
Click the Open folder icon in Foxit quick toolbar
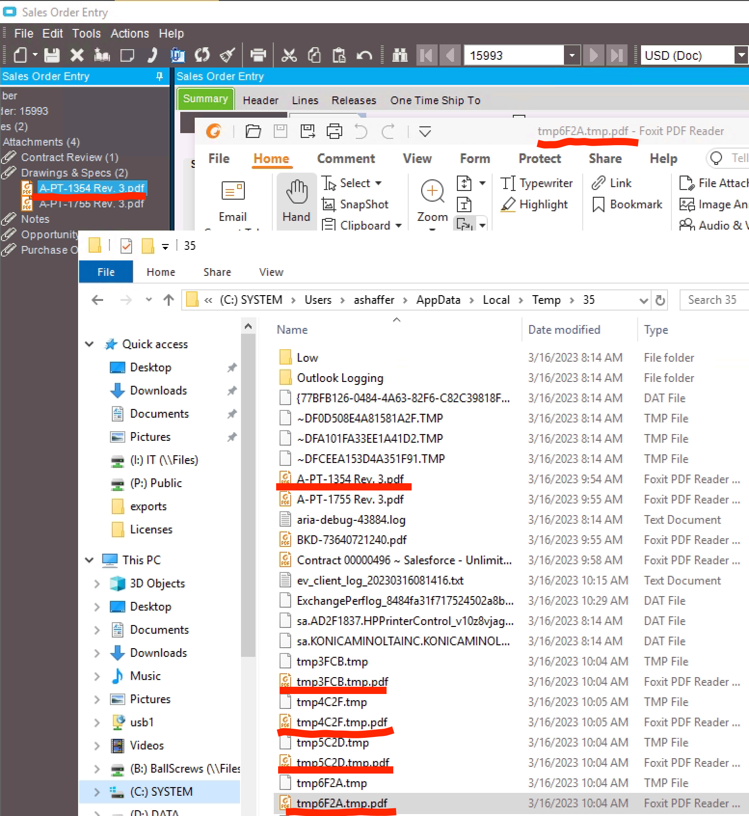click(253, 131)
